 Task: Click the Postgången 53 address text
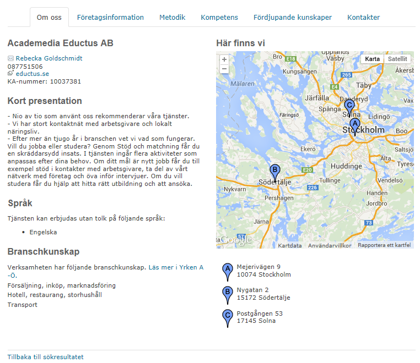point(260,313)
